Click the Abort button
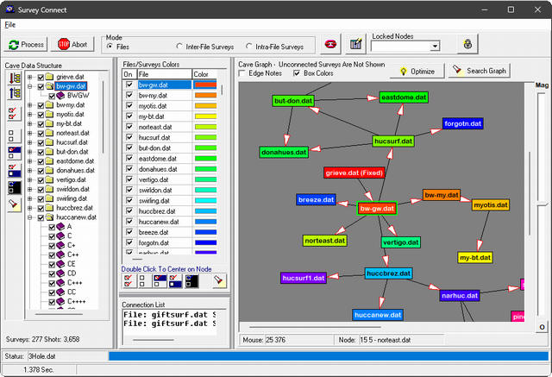 coord(72,44)
